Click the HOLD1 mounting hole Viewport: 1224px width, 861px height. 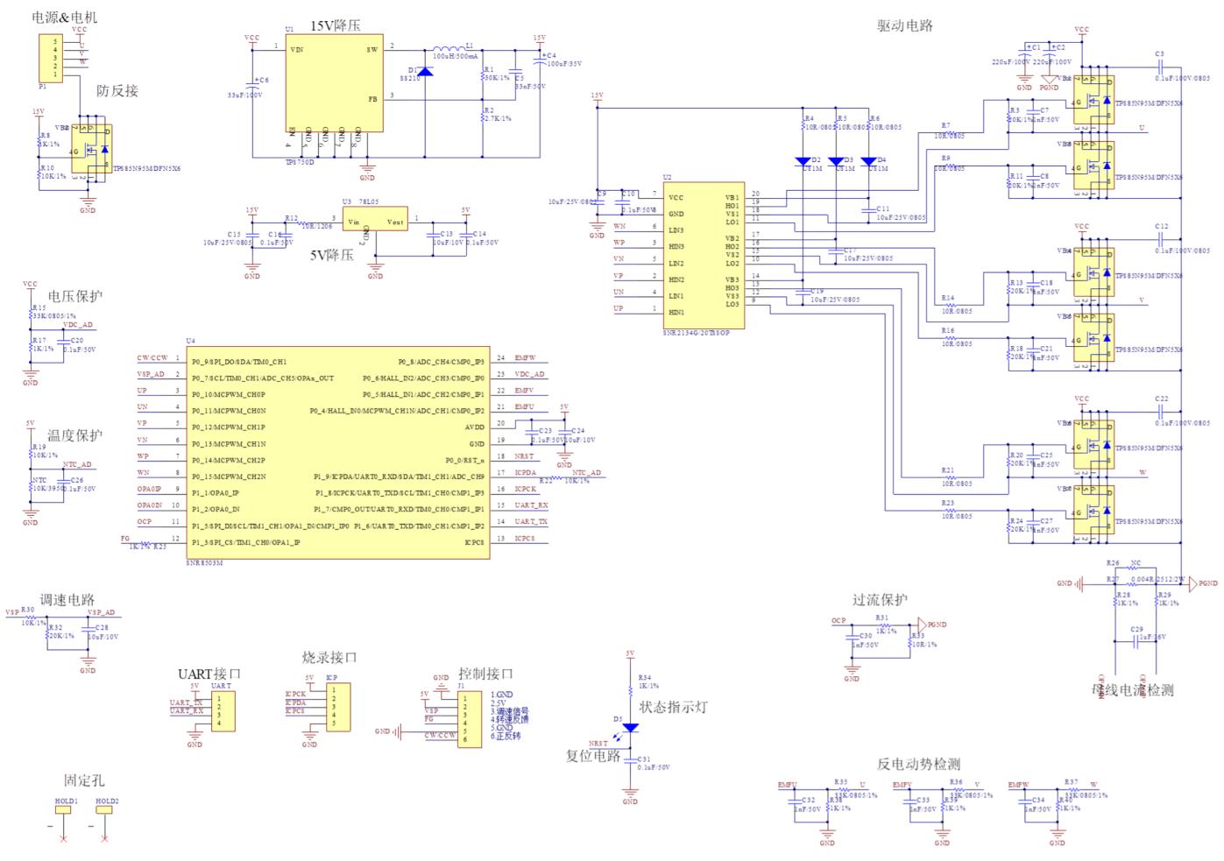[63, 810]
